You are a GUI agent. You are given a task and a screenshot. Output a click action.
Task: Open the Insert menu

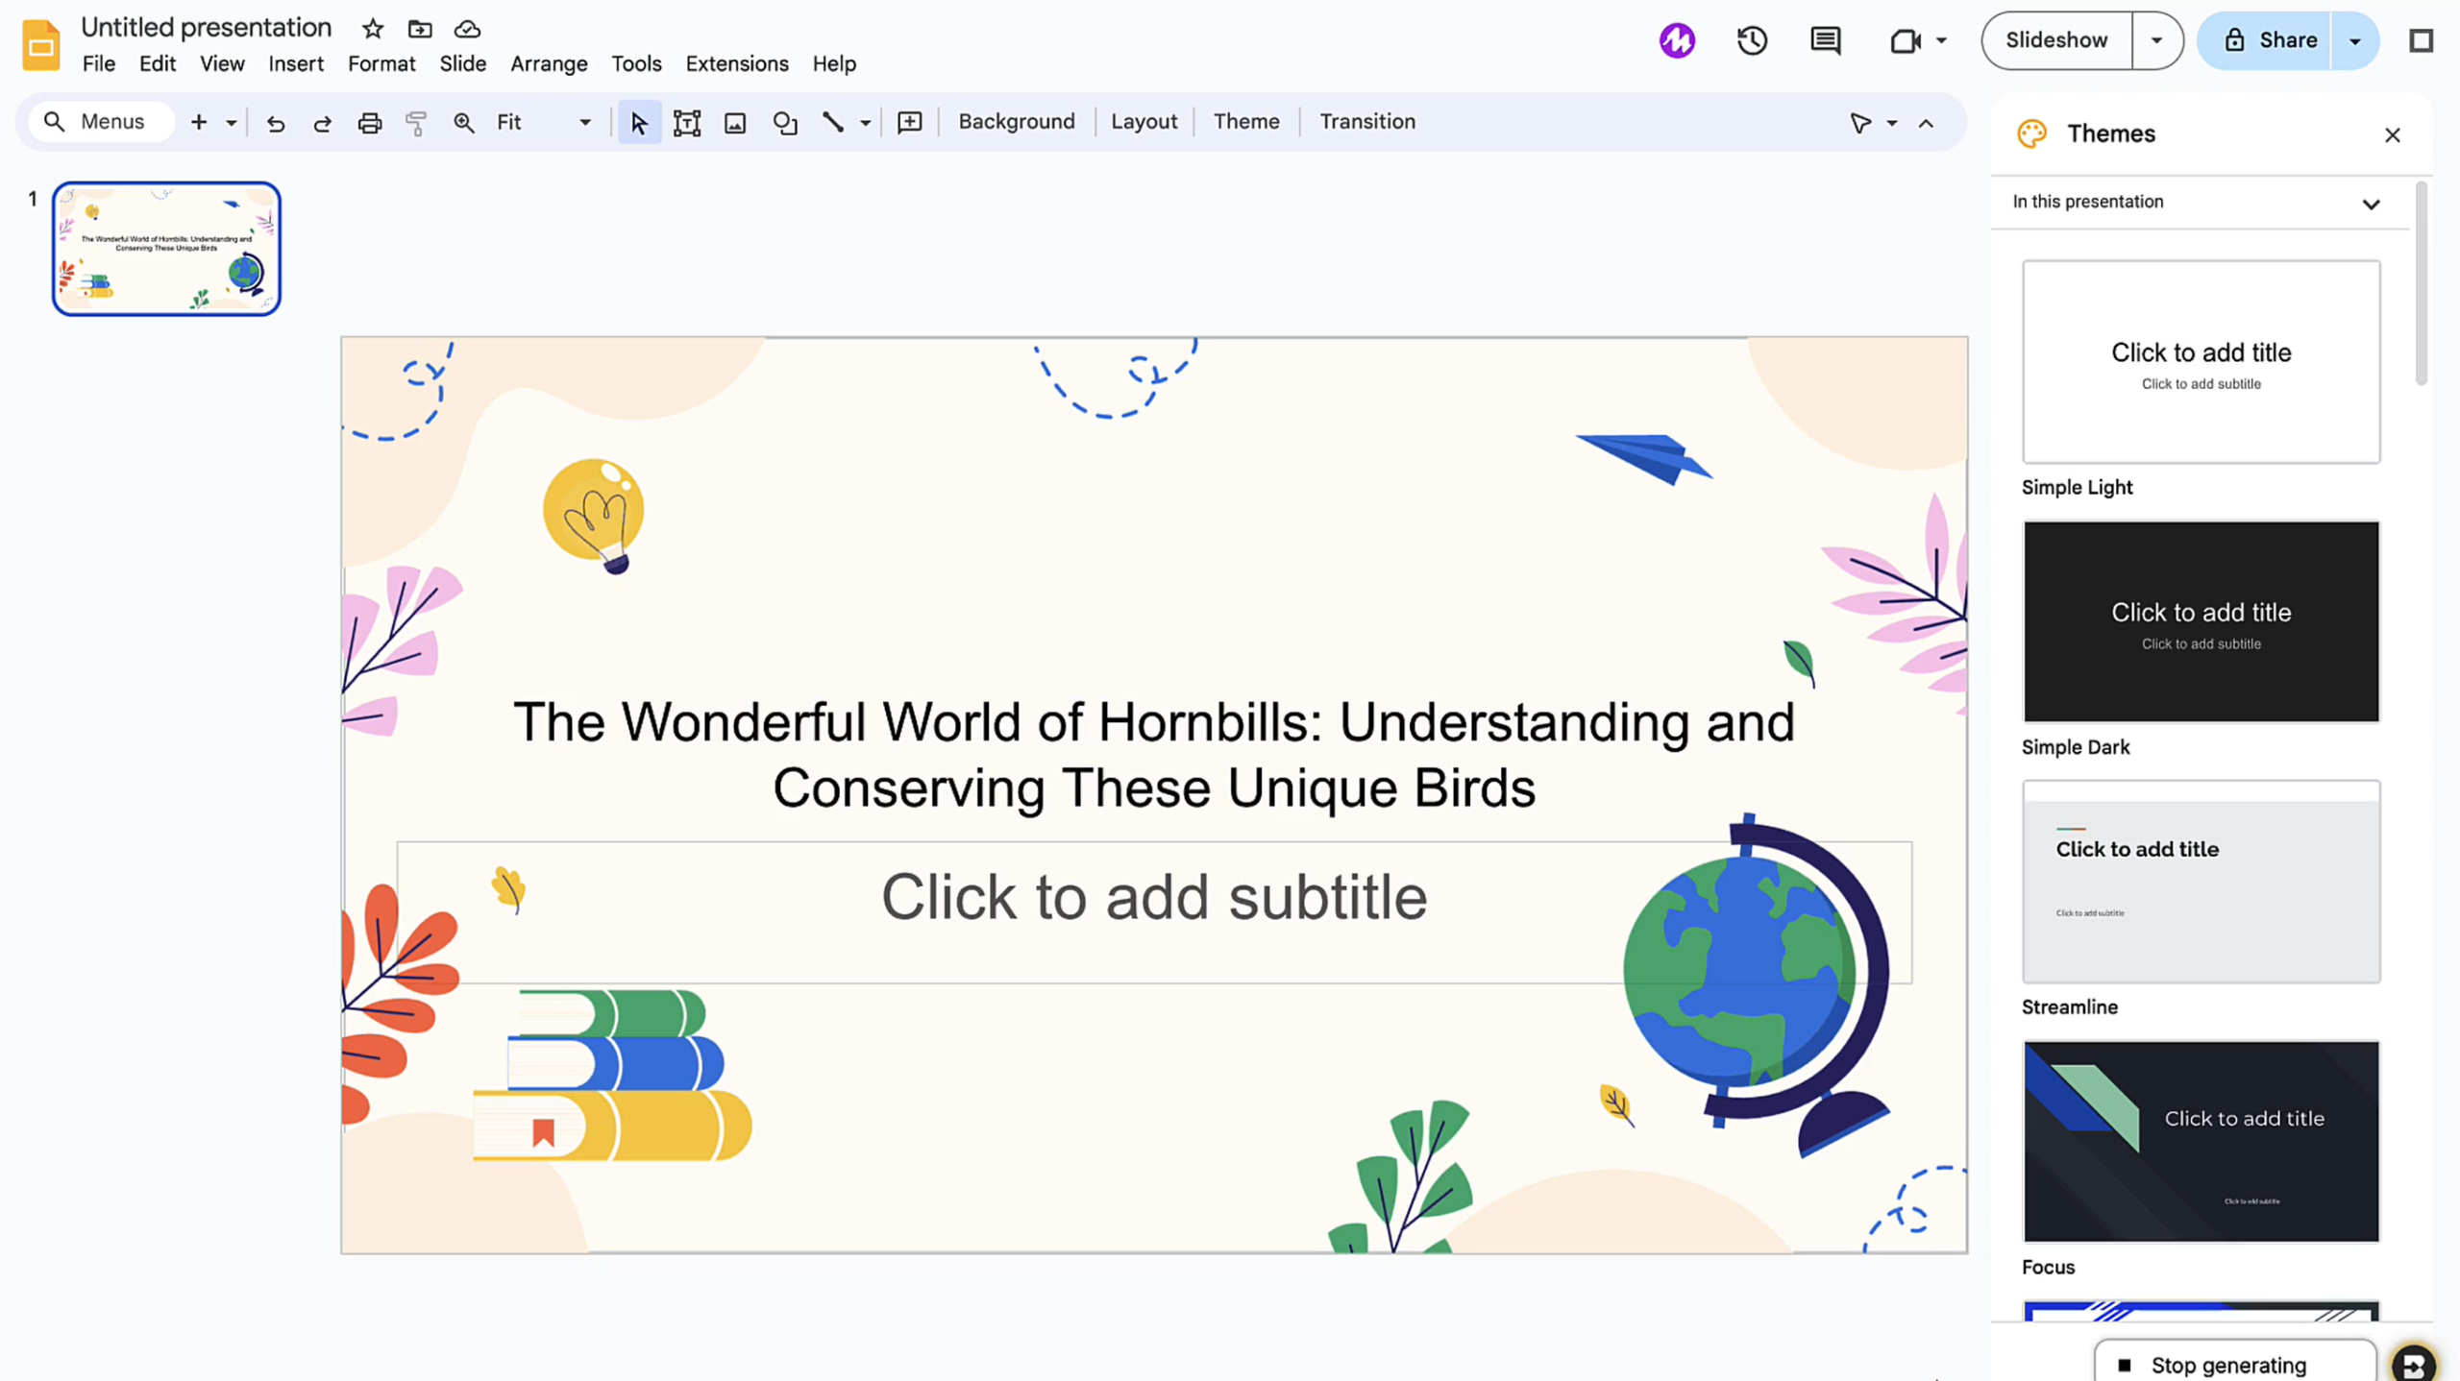[295, 63]
